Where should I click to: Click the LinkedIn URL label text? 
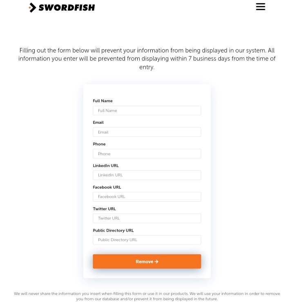pyautogui.click(x=106, y=165)
